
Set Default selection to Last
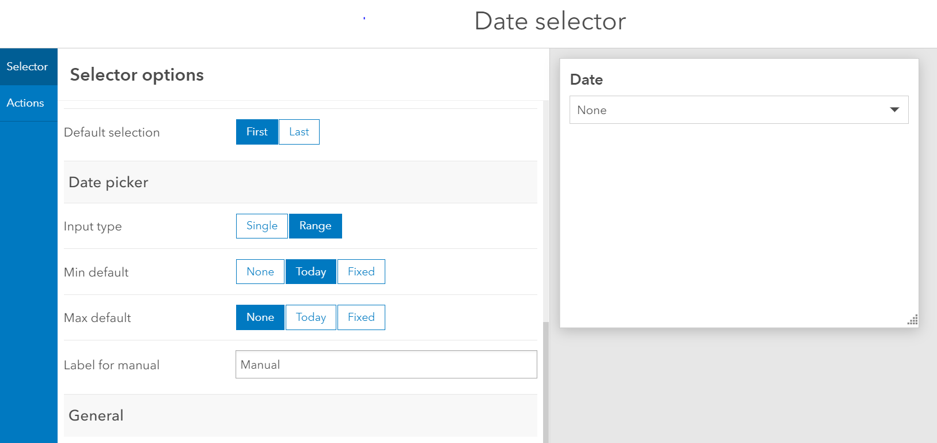[299, 132]
